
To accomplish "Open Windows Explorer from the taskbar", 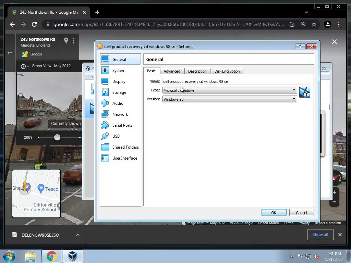I will point(31,256).
